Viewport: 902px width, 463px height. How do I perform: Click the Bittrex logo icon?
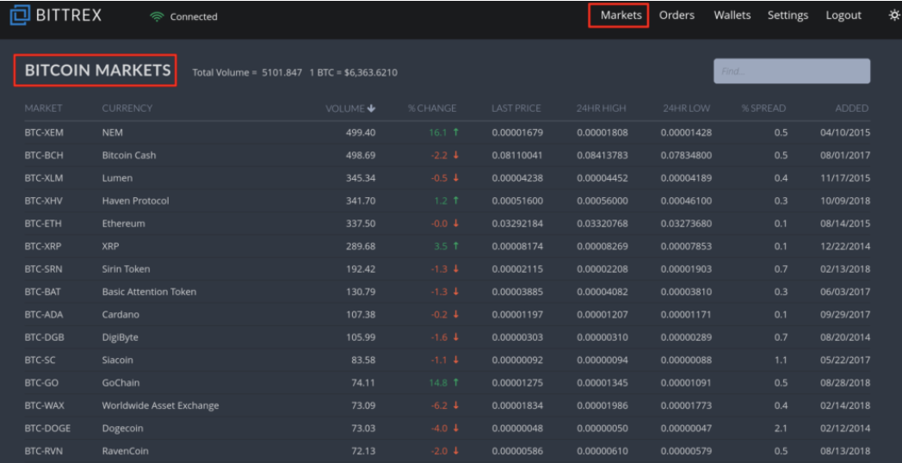[x=20, y=15]
